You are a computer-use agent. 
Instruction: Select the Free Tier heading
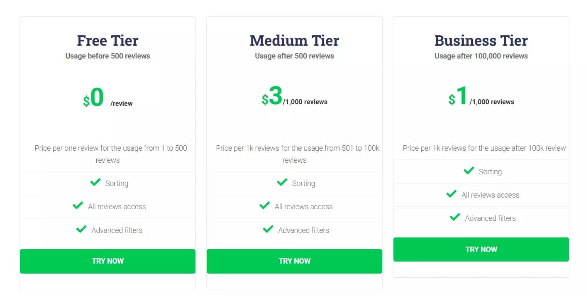pos(107,40)
